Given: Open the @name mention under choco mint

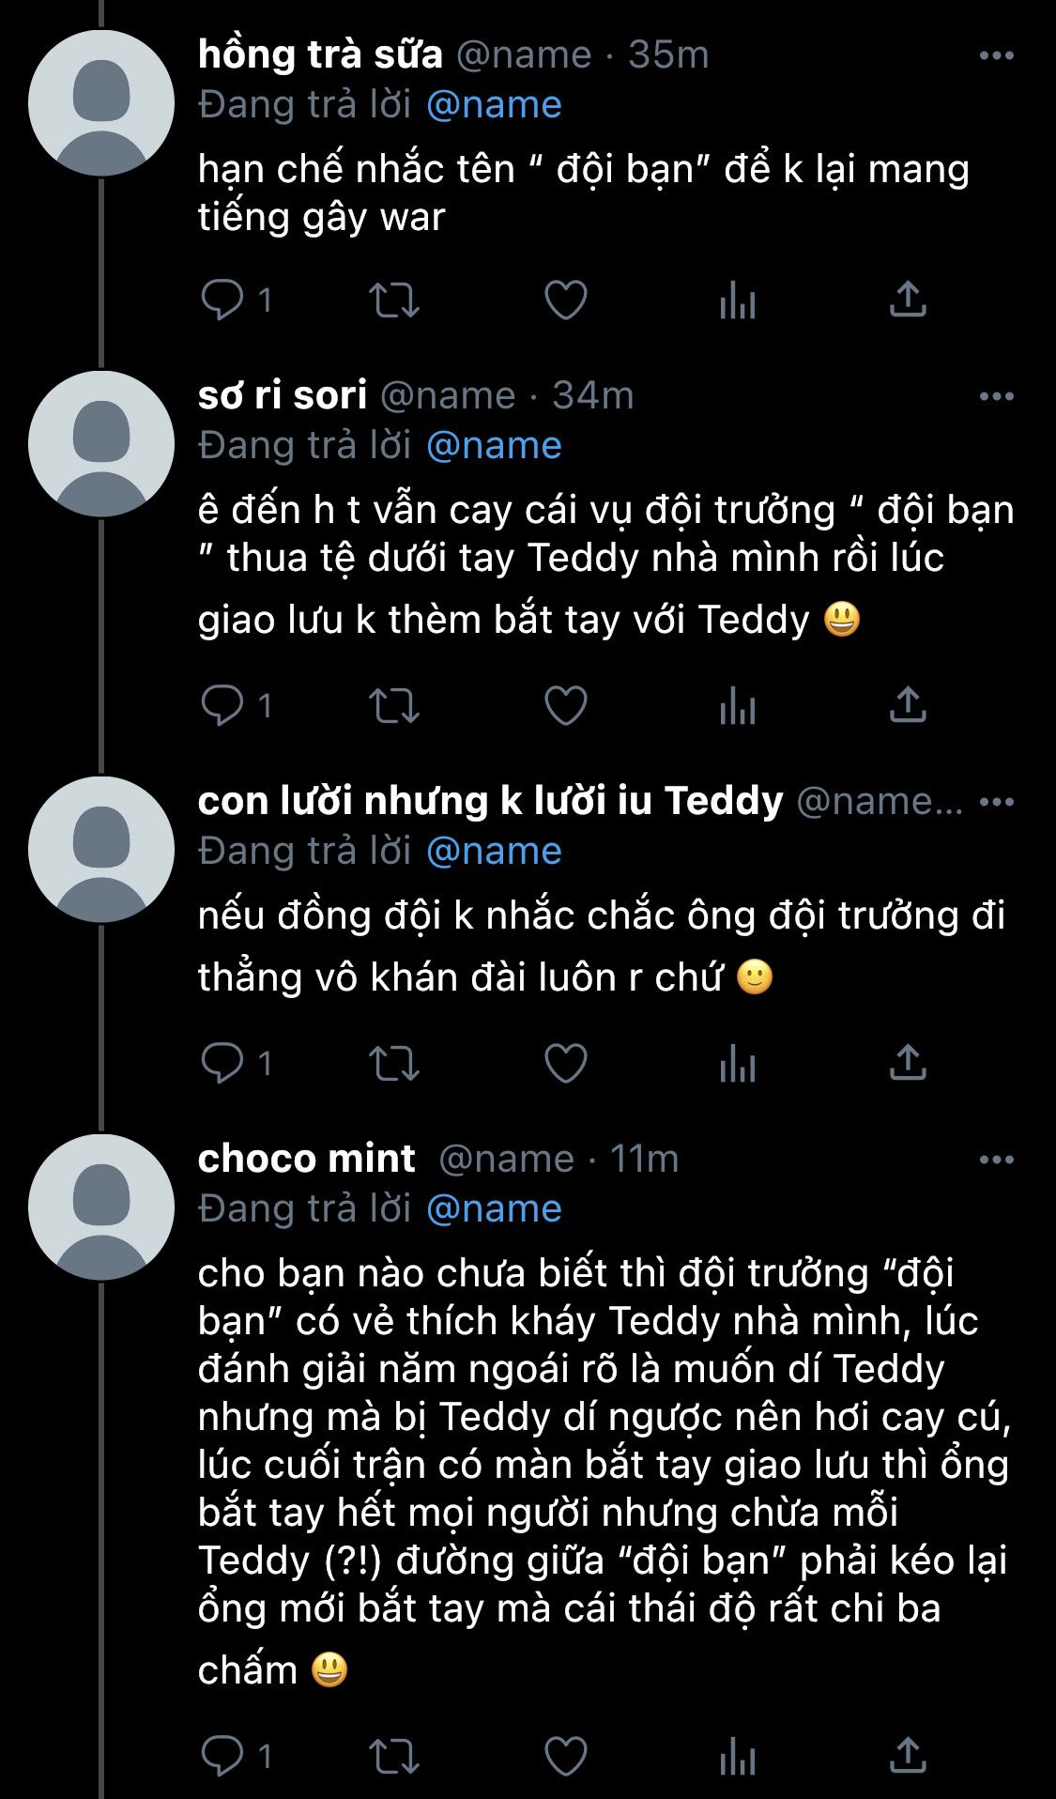Looking at the screenshot, I should (494, 1208).
